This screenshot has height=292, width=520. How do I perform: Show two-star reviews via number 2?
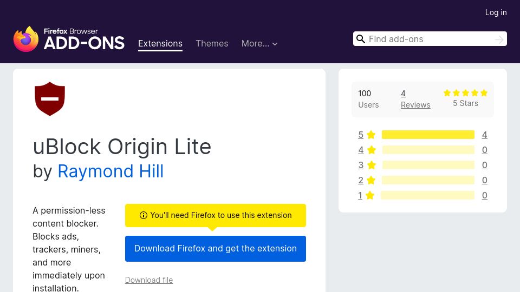(361, 180)
